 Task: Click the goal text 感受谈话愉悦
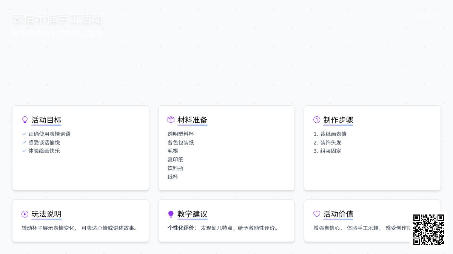(44, 143)
